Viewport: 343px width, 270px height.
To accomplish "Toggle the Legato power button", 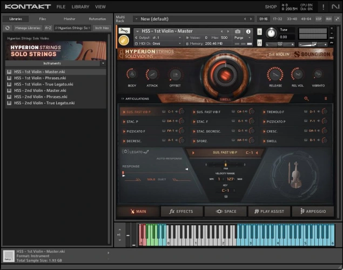I will click(x=125, y=152).
